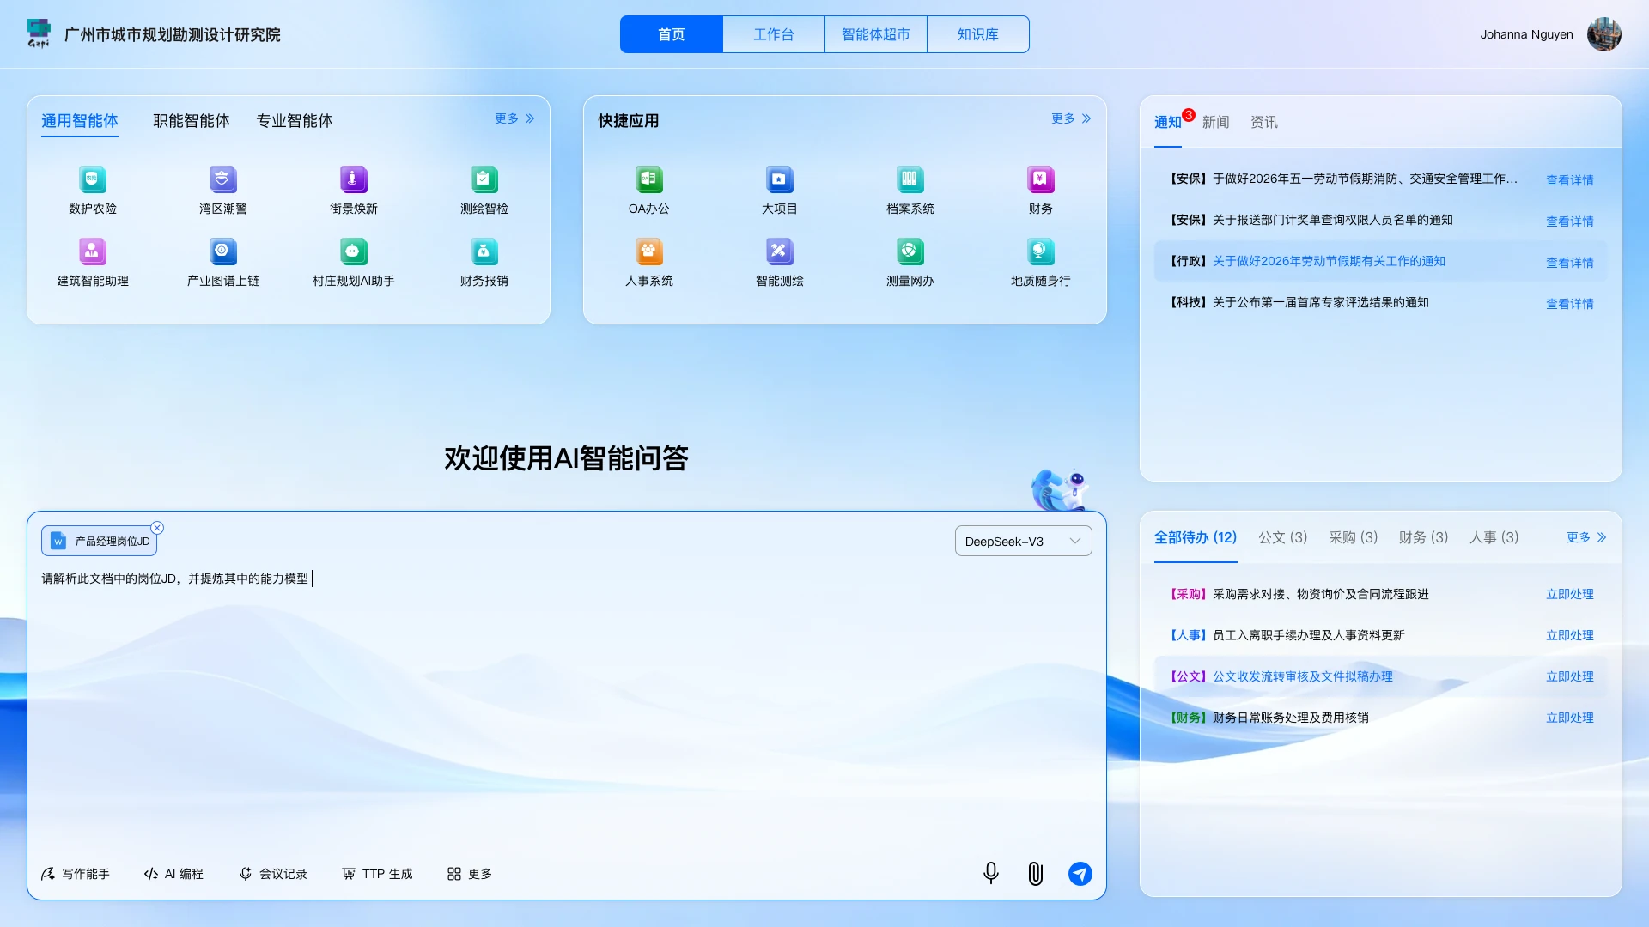Remove the attached 产品经理岗位JD file
1649x927 pixels.
[157, 528]
